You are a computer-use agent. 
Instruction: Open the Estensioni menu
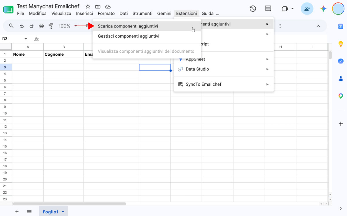coord(187,13)
